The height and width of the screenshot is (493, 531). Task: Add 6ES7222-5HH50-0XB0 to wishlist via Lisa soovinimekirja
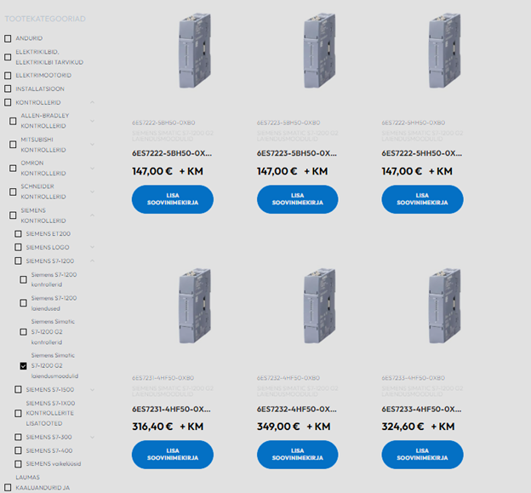coord(422,199)
